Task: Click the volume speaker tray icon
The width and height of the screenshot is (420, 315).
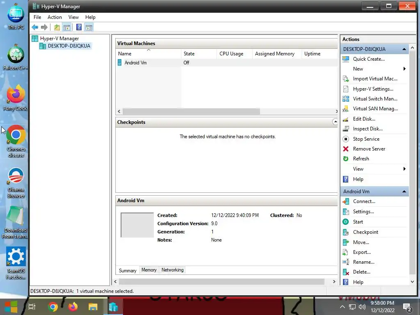Action: point(362,307)
